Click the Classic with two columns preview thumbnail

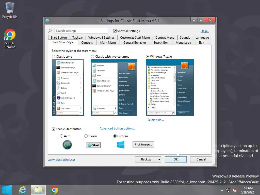(114, 87)
